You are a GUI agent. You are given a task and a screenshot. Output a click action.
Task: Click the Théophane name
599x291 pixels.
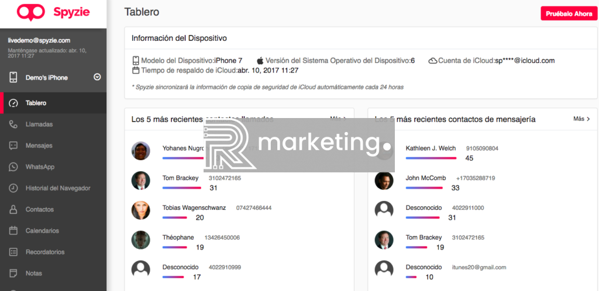[x=178, y=237]
